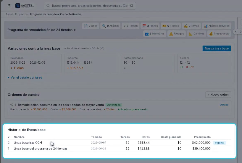
Task: Go to Proyectos breadcrumb
Action: coord(21,14)
